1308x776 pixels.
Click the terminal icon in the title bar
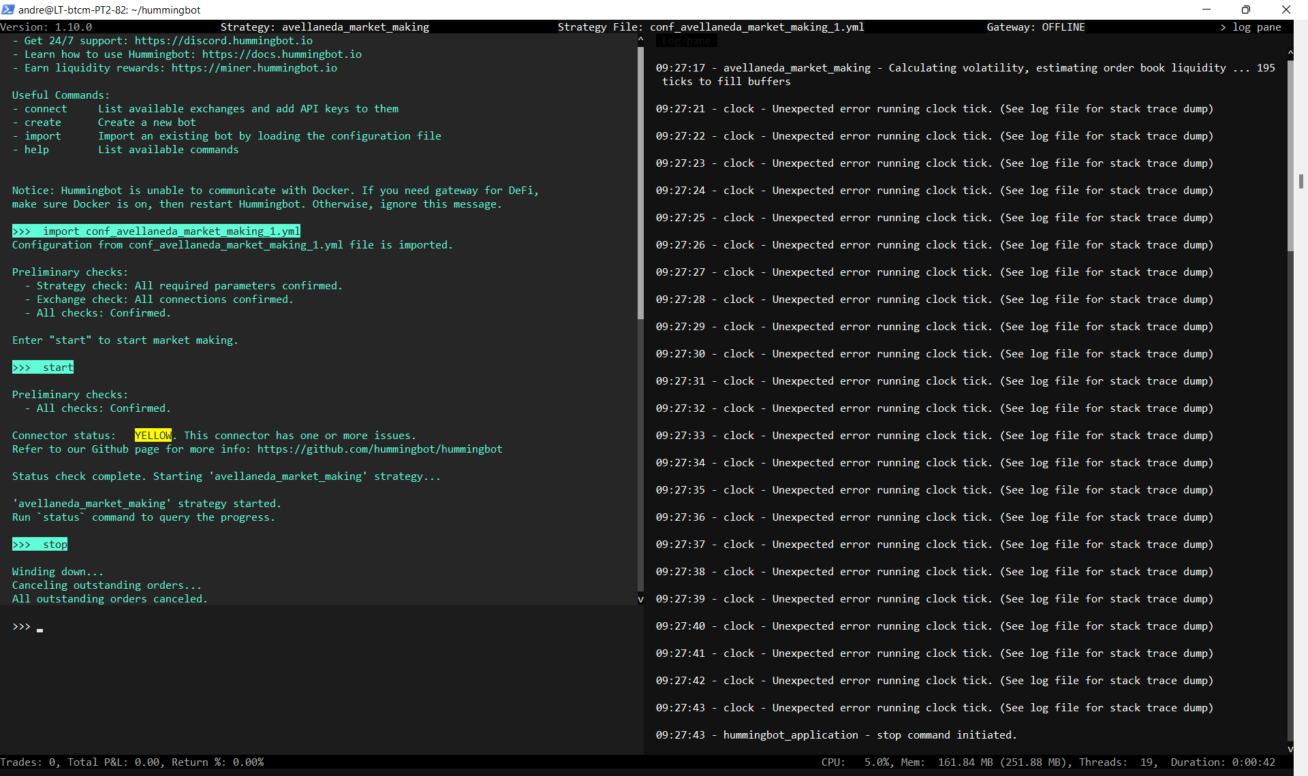click(8, 10)
